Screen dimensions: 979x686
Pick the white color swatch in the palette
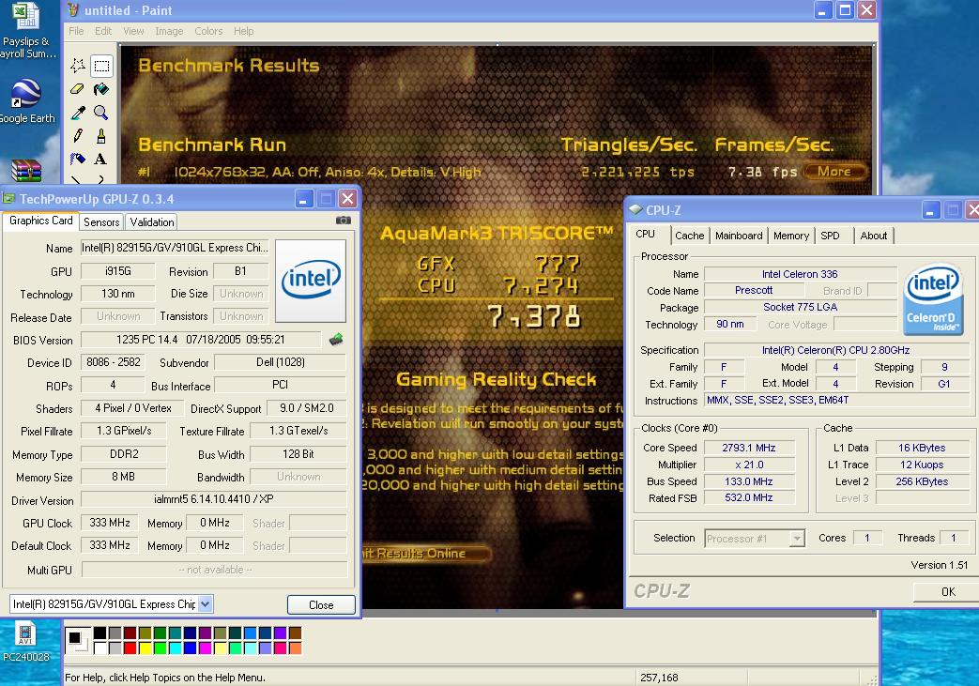point(99,648)
